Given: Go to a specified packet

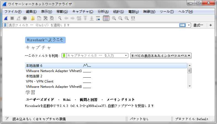Looking at the screenshot, I should [79, 18].
